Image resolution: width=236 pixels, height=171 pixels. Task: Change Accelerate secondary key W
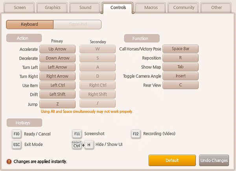pyautogui.click(x=98, y=49)
